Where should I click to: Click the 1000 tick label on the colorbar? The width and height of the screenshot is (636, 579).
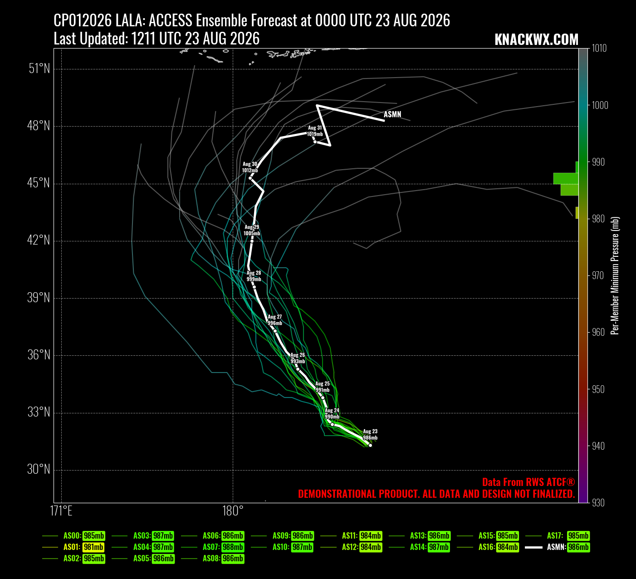[600, 105]
